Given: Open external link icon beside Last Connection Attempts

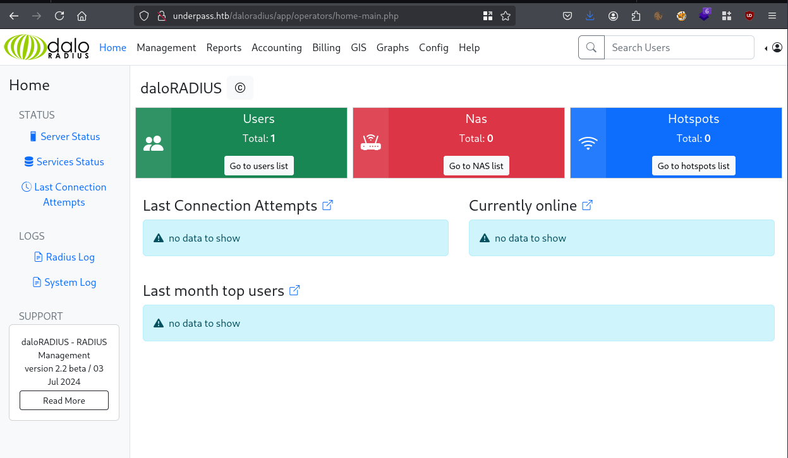Looking at the screenshot, I should [327, 205].
